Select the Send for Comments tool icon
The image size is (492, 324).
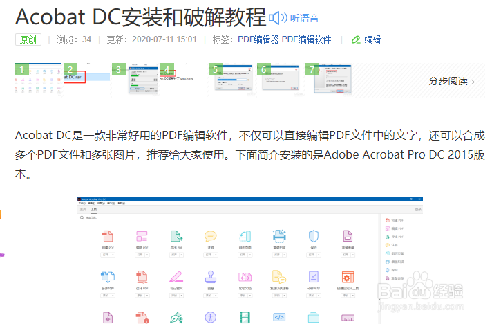pyautogui.click(x=279, y=277)
